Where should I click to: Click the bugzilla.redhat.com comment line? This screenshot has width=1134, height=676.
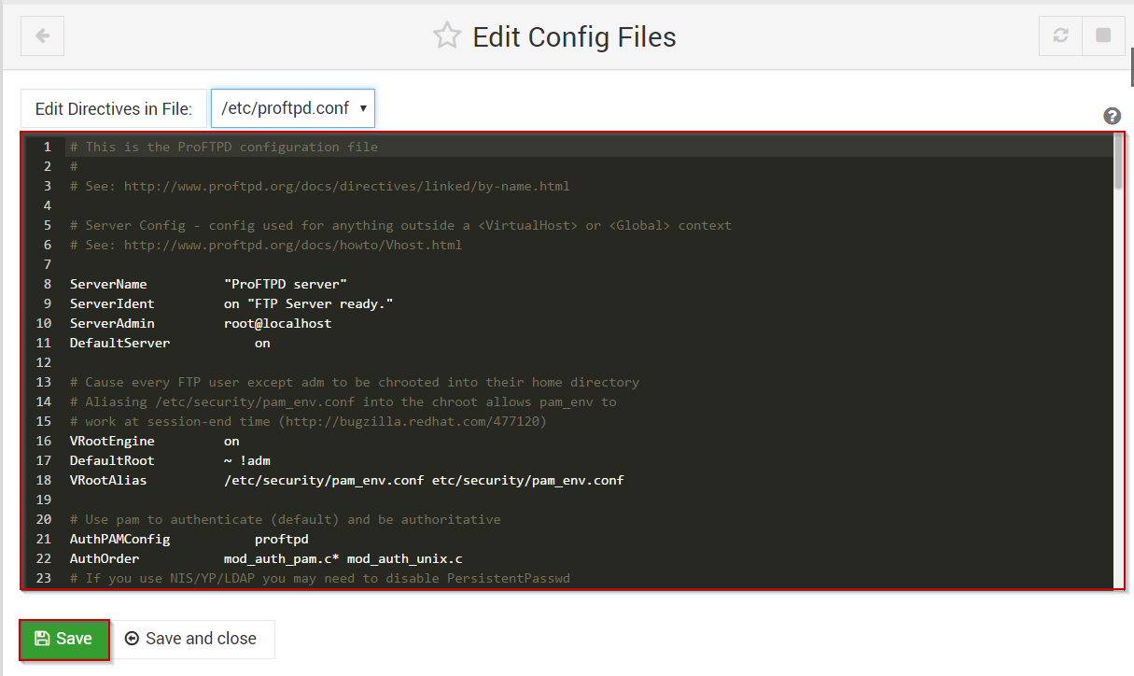[308, 421]
